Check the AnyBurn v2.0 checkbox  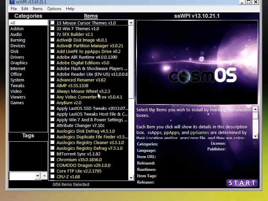(52, 103)
